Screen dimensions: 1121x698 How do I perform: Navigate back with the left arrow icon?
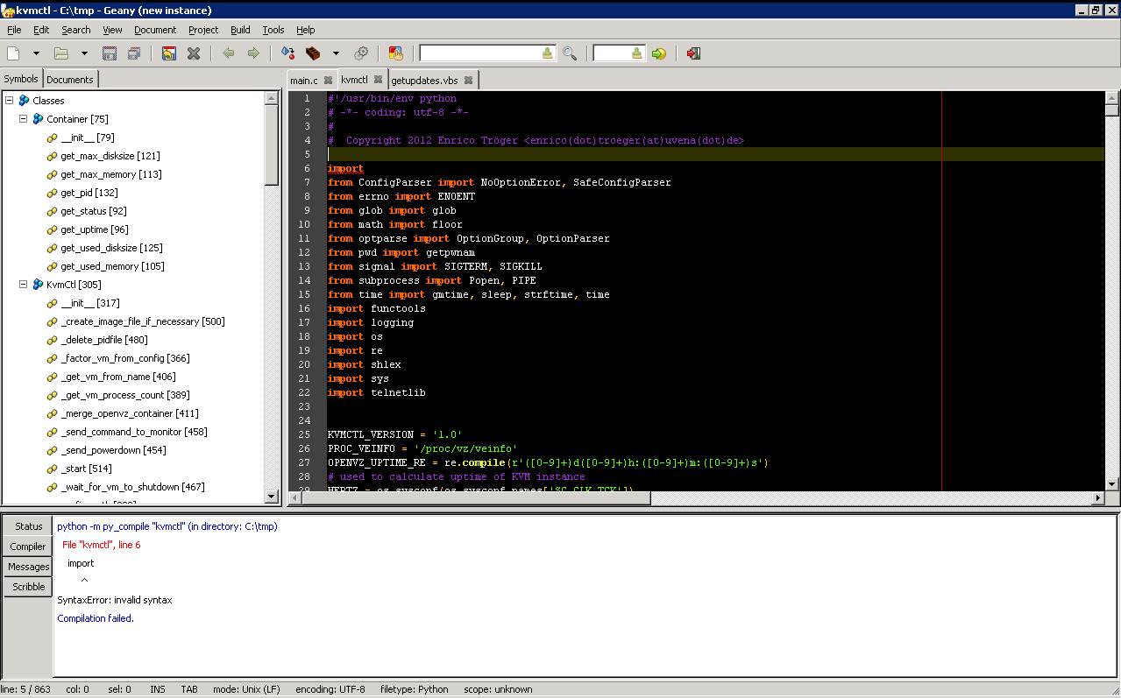tap(229, 53)
